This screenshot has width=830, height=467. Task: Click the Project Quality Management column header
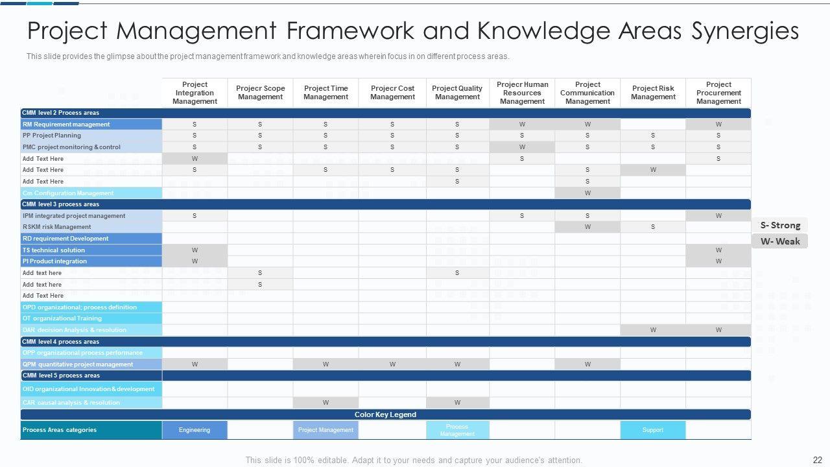click(457, 93)
